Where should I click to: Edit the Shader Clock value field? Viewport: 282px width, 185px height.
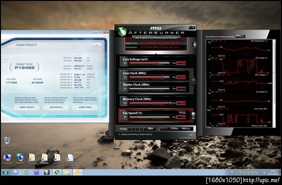(181, 89)
